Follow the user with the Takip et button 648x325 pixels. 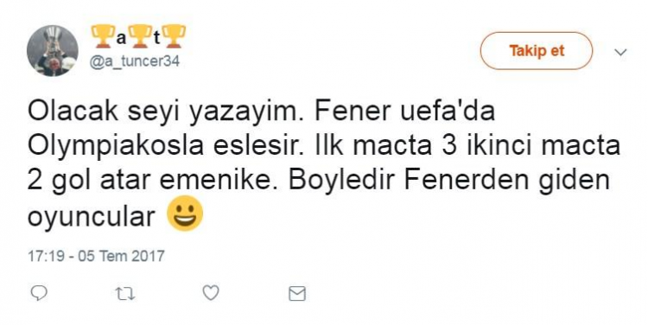[x=537, y=51]
